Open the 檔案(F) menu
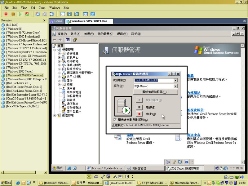The height and width of the screenshot is (186, 248). coord(62,34)
